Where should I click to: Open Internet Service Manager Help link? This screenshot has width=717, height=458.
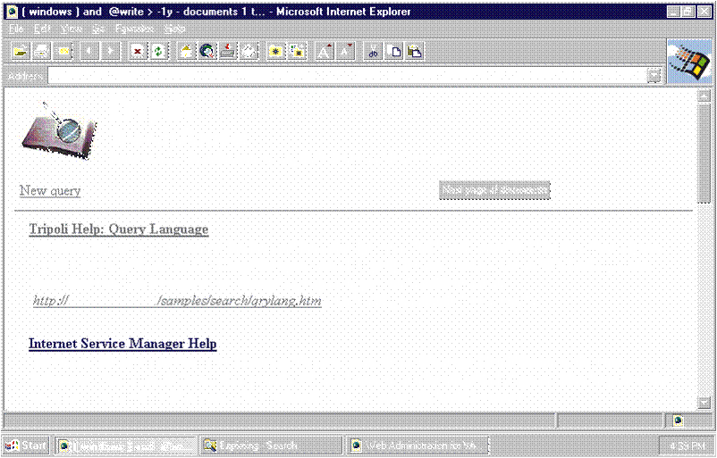122,344
